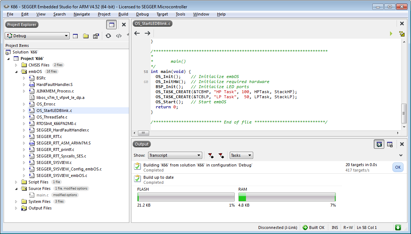Toggle INS insert mode in status bar

[x=335, y=227]
